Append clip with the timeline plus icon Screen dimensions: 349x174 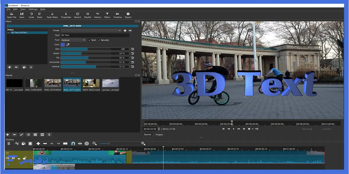(38, 144)
